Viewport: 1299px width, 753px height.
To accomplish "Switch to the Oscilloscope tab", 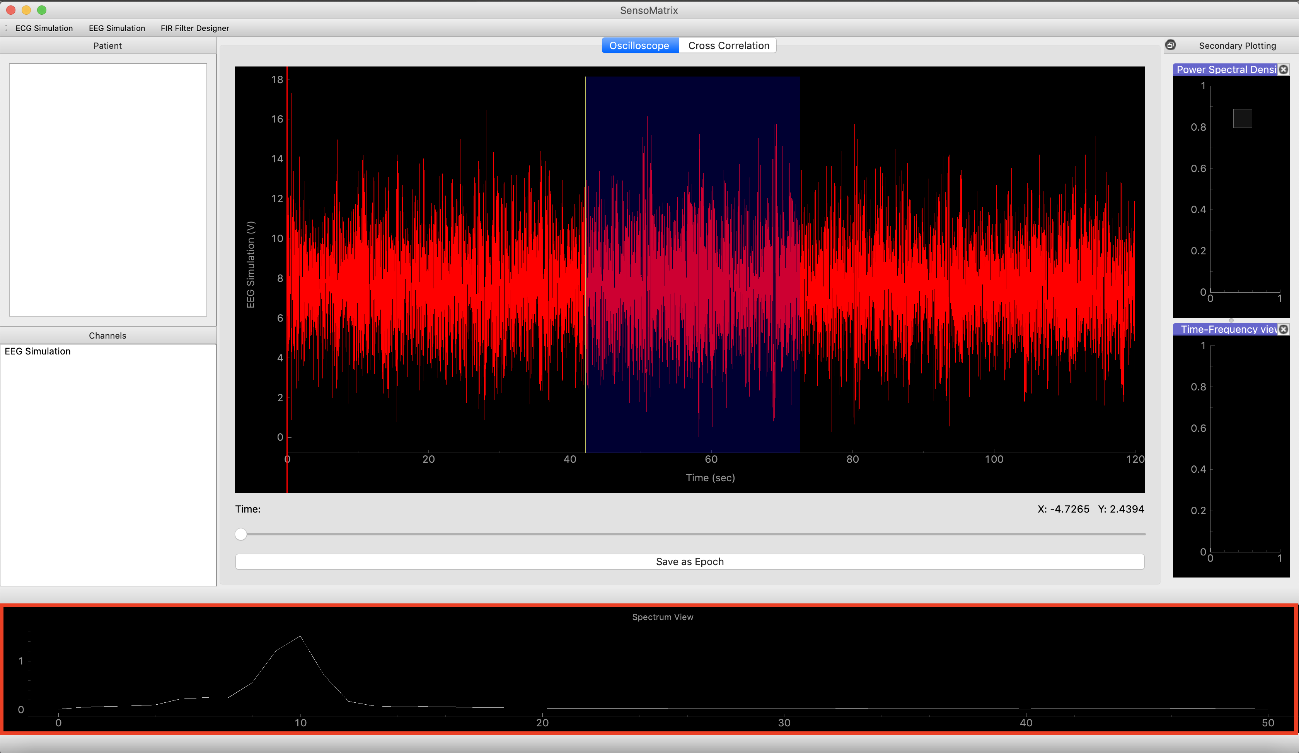I will (x=640, y=45).
